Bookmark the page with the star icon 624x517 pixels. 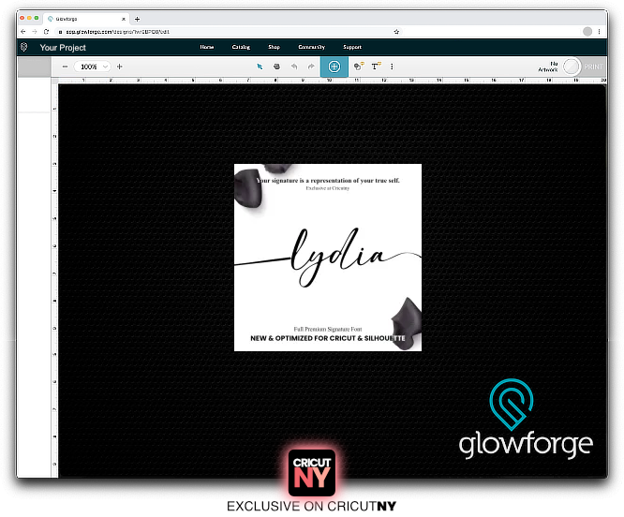(396, 32)
